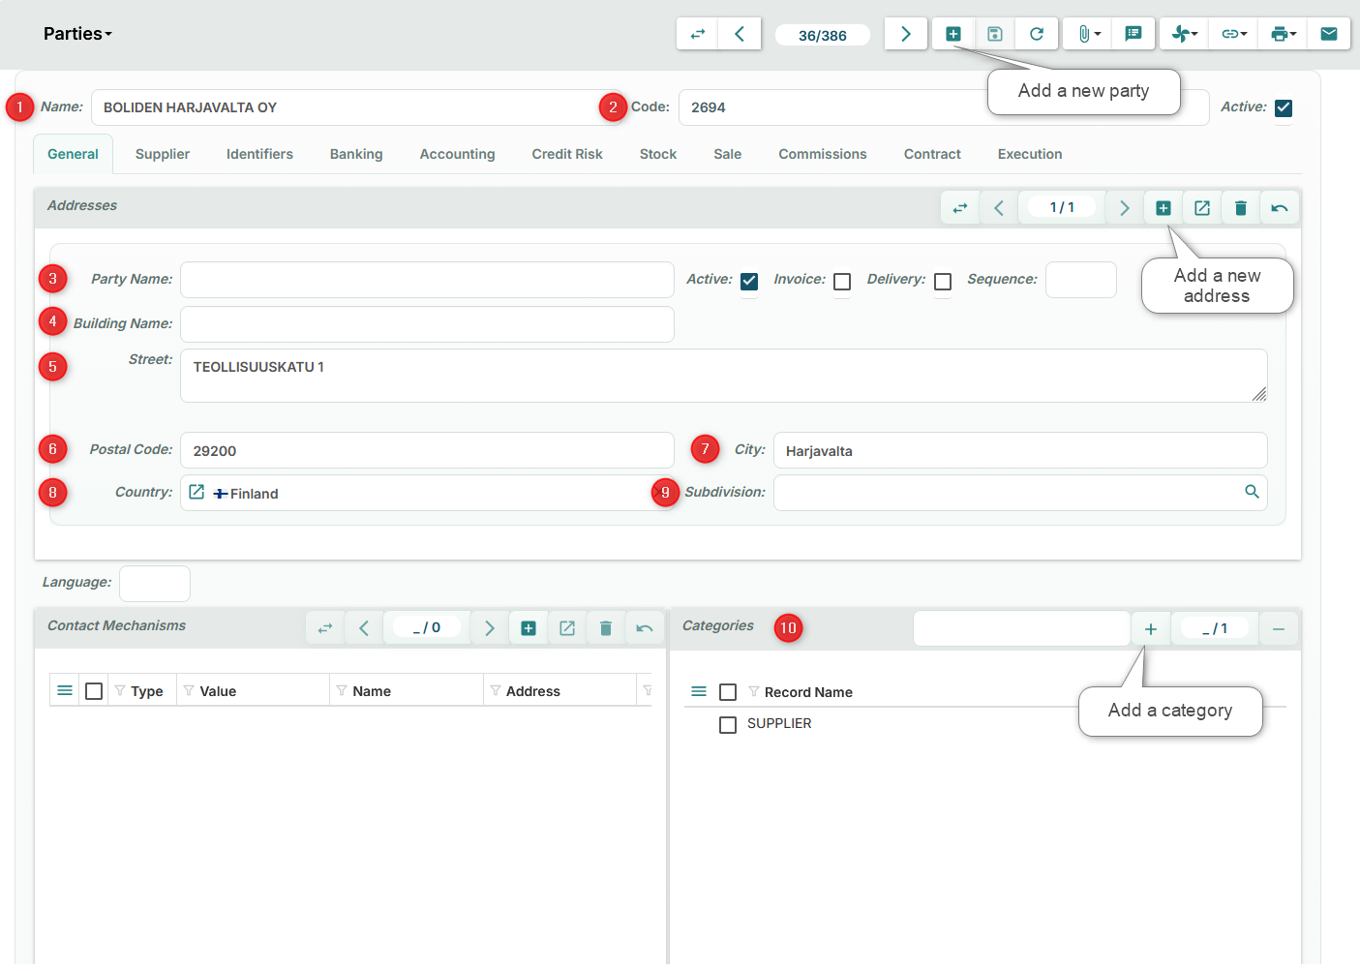
Task: Open Categories column options menu
Action: pos(699,691)
